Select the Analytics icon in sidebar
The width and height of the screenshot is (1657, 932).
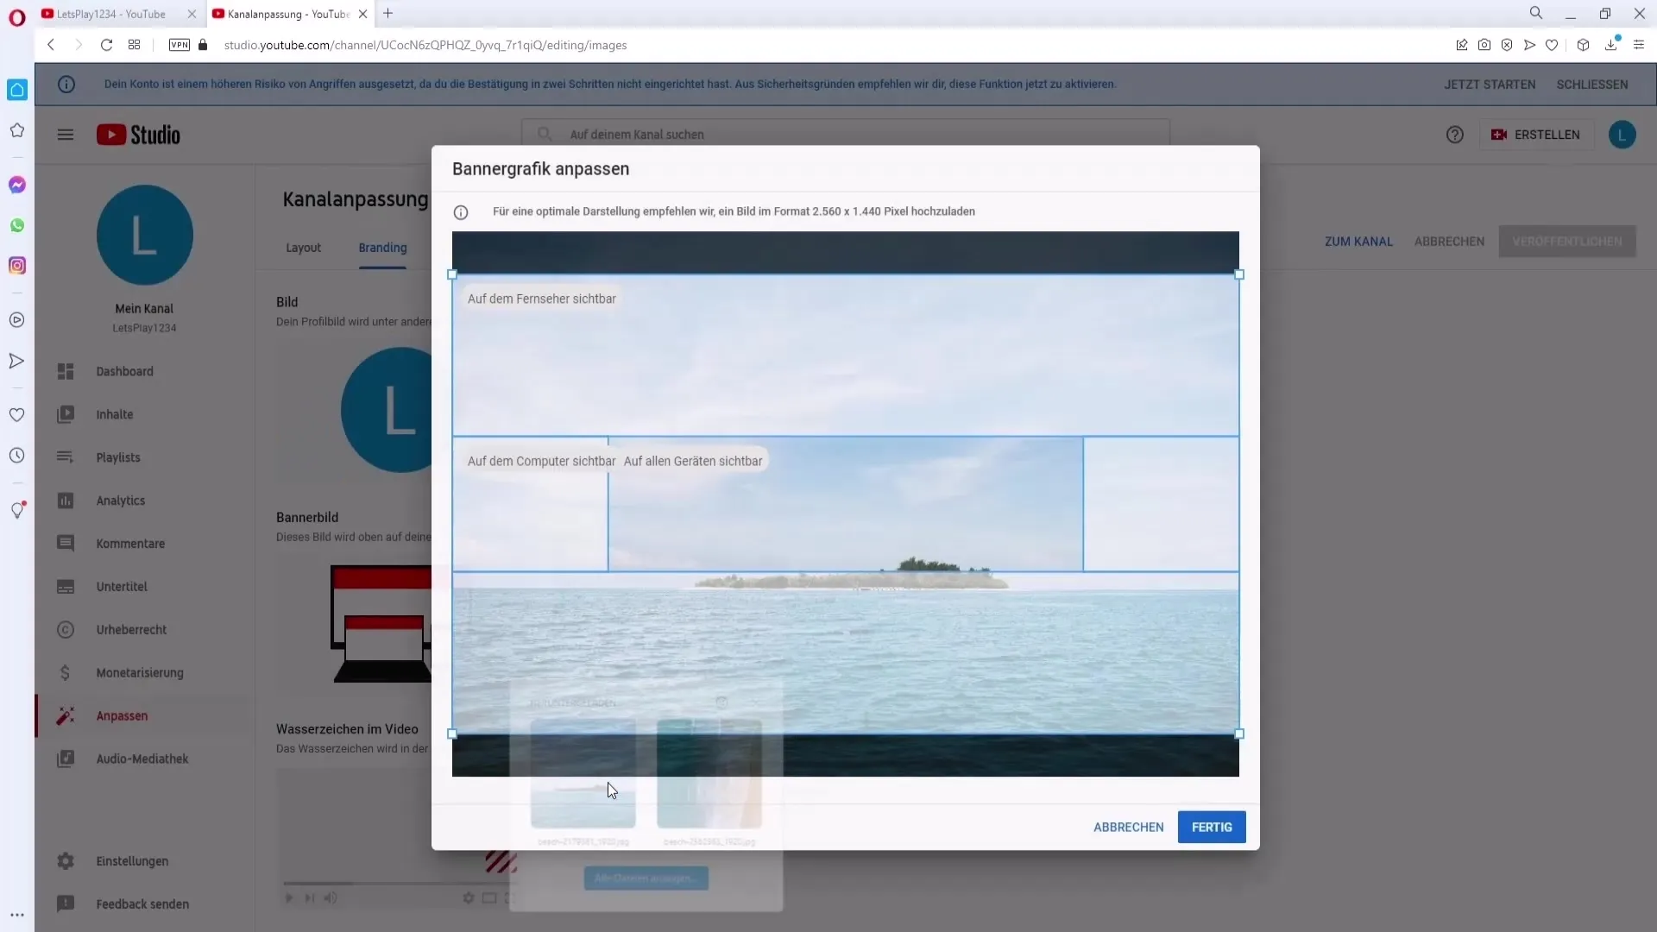[x=65, y=501]
